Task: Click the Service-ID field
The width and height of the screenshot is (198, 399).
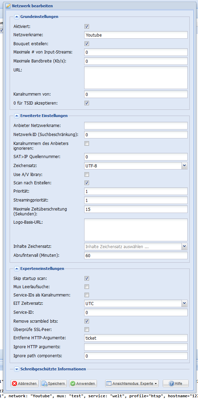Action: (136, 312)
